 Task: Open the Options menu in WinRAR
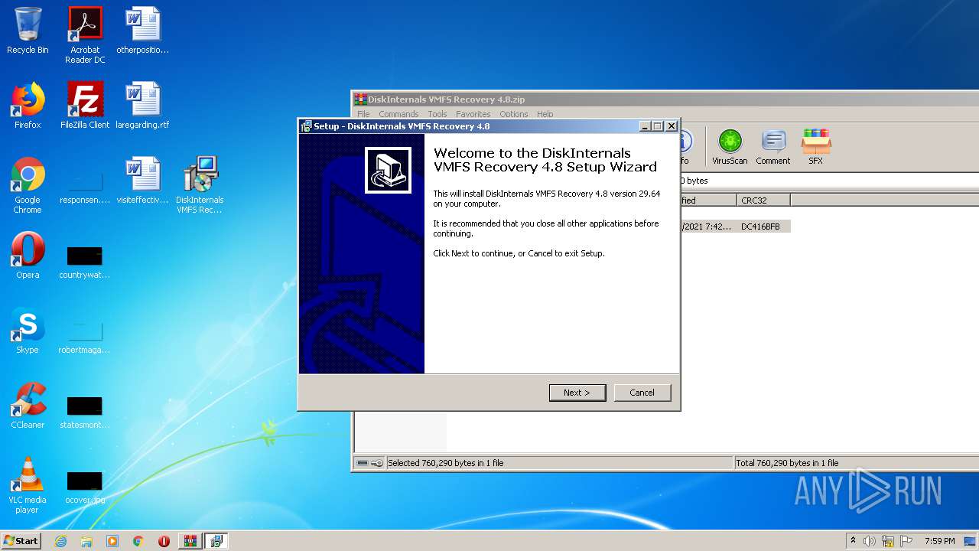pos(514,114)
